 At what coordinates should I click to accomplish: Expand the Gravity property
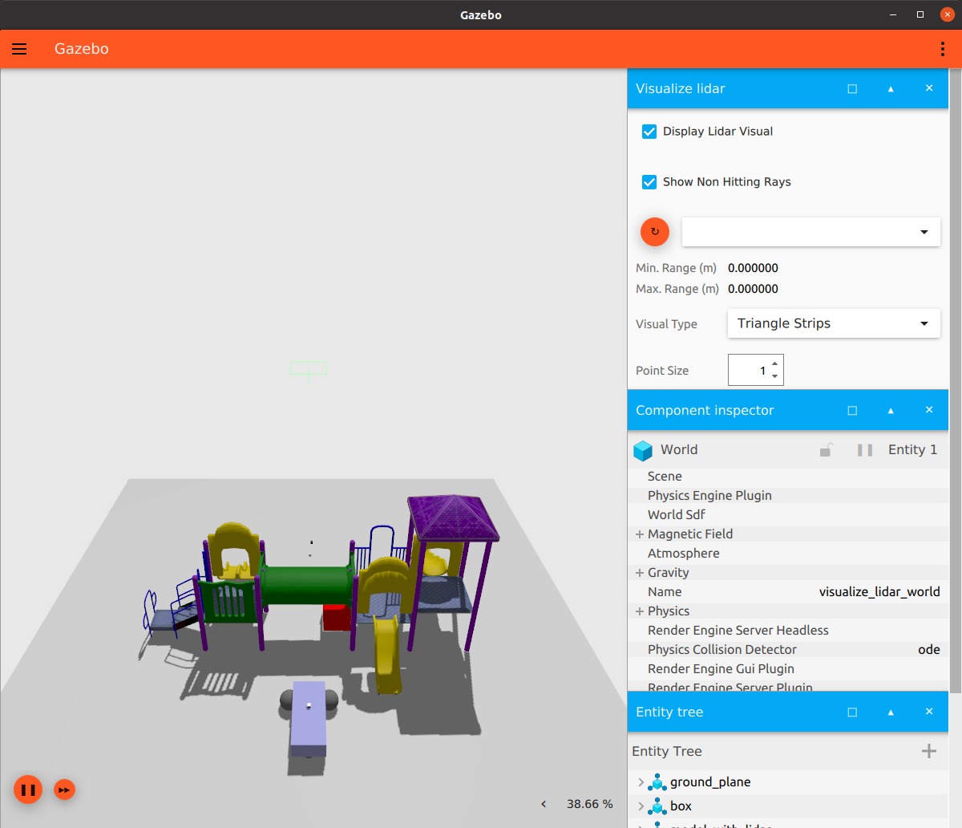tap(640, 573)
